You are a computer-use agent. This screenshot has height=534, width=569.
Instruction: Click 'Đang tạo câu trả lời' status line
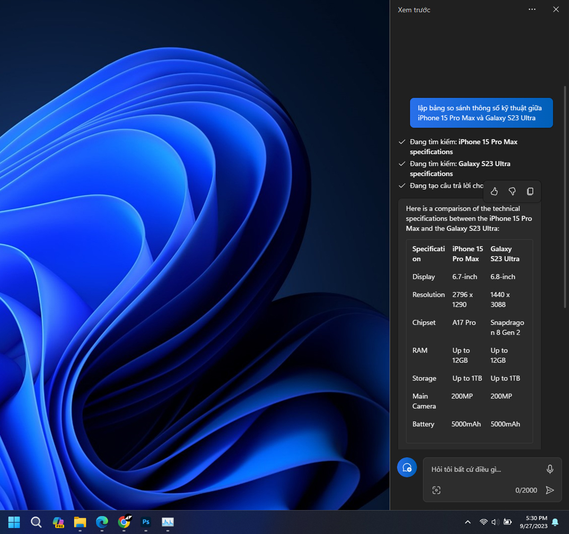click(447, 185)
